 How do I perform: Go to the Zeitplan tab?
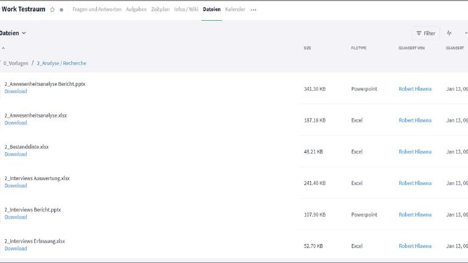pyautogui.click(x=160, y=10)
